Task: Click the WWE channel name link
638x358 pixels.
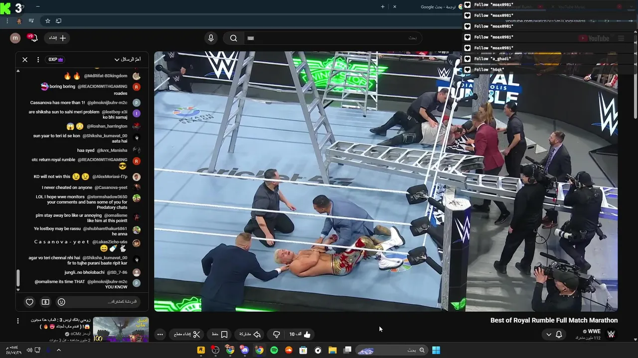Action: (594, 331)
